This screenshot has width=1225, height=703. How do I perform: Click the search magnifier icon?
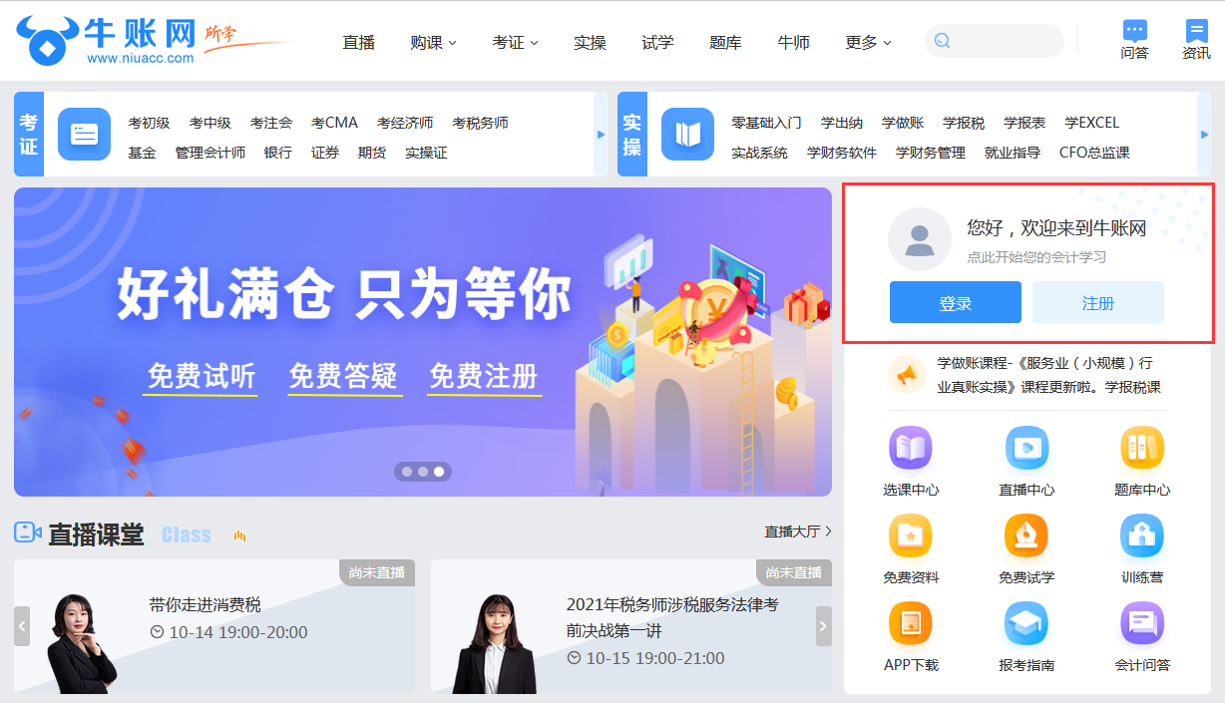(942, 41)
